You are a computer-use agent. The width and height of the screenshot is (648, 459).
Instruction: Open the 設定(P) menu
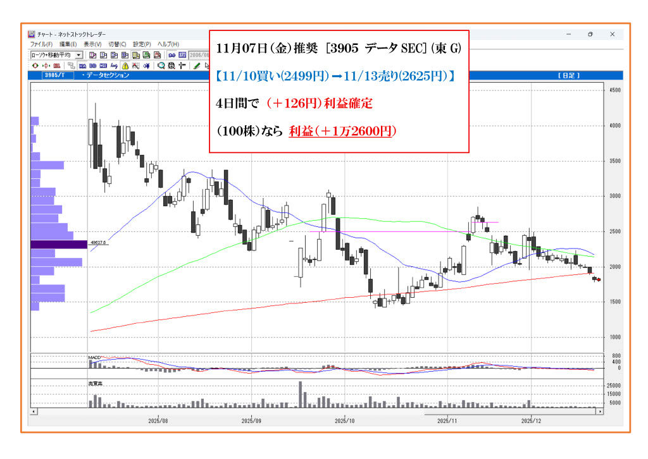coord(142,44)
